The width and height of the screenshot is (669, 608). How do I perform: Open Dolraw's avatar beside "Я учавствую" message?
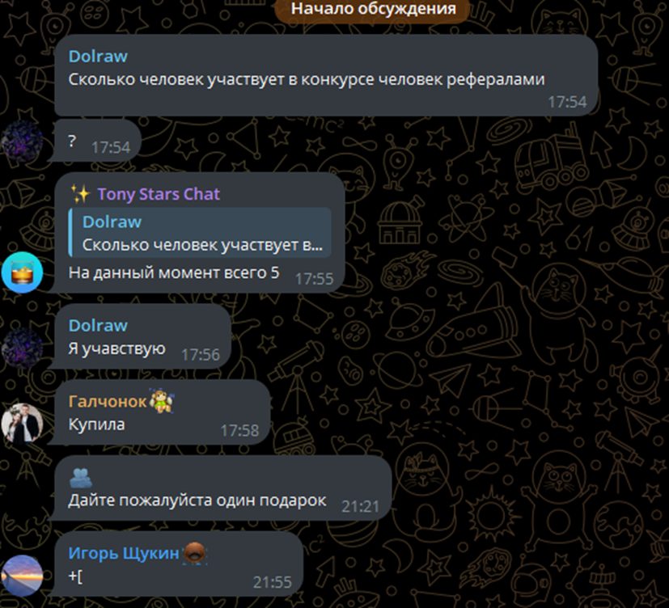(22, 348)
